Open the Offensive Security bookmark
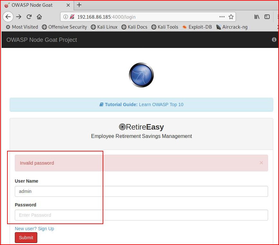 (64, 27)
